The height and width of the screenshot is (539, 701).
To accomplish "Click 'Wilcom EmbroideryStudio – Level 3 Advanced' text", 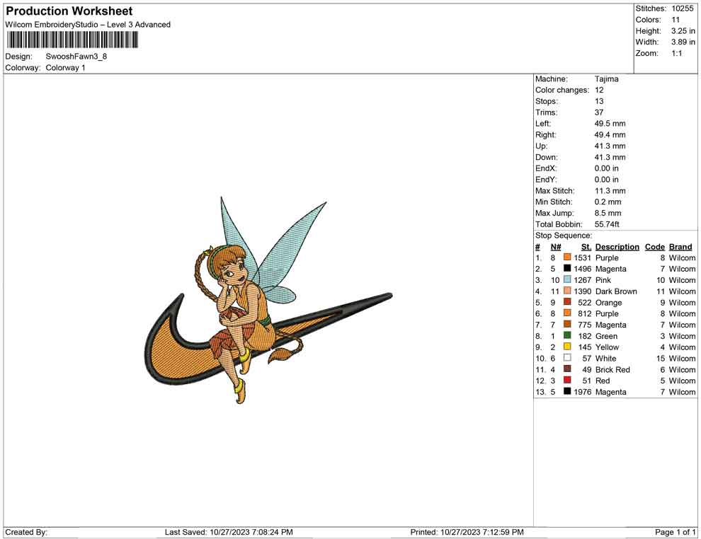I will coord(88,25).
